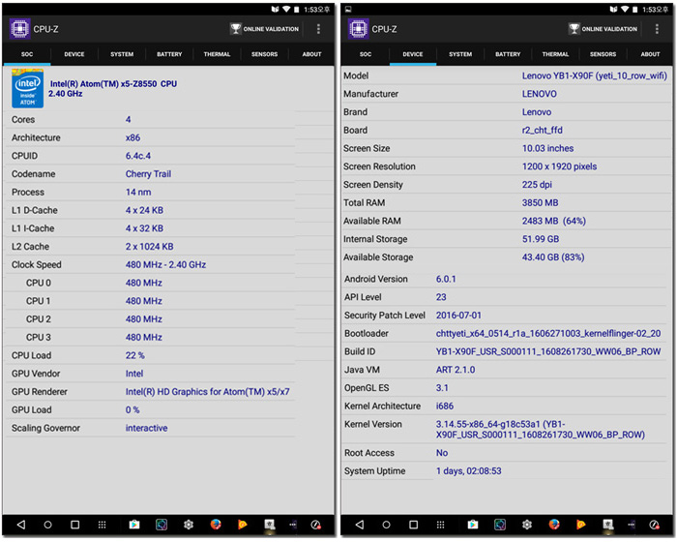Select the Root Access value 'No'
The height and width of the screenshot is (542, 677).
point(442,453)
